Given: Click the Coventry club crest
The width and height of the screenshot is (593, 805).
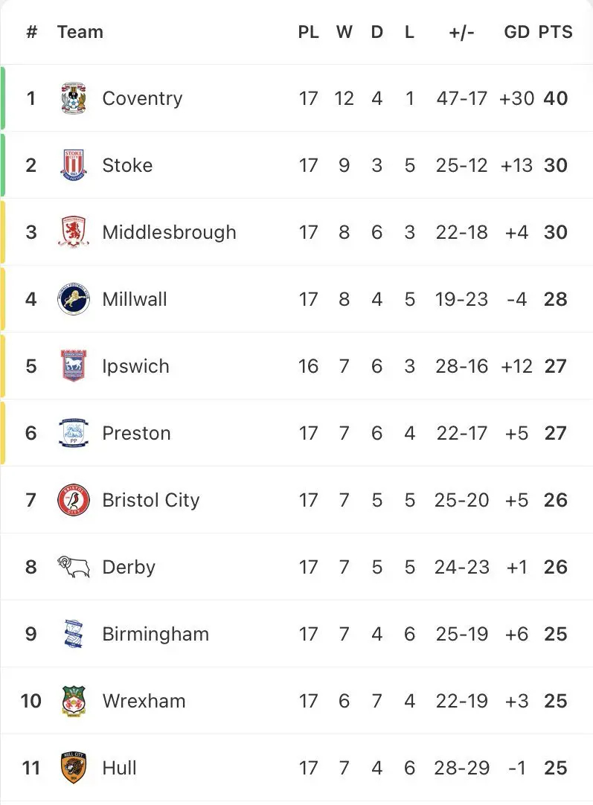Looking at the screenshot, I should tap(74, 98).
